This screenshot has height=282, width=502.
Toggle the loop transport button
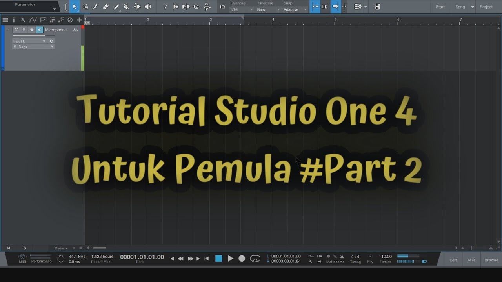[x=255, y=258]
